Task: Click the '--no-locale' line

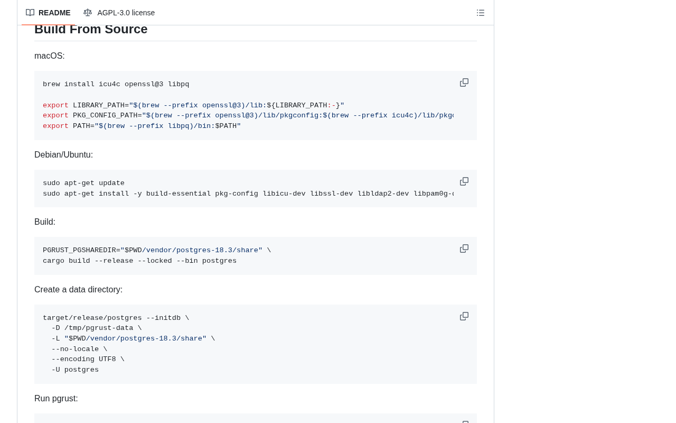Action: (79, 349)
